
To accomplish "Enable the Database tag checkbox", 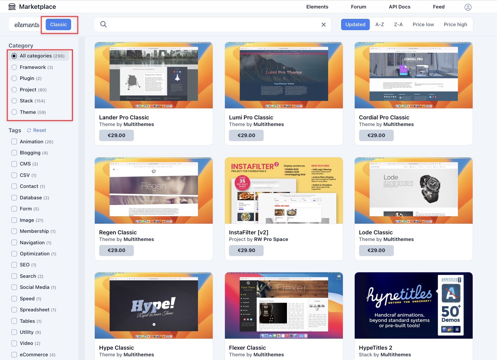I will pyautogui.click(x=14, y=198).
